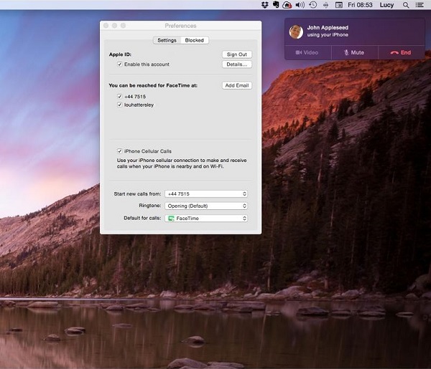
Task: Open the Evernote elephant menu bar icon
Action: pyautogui.click(x=276, y=5)
